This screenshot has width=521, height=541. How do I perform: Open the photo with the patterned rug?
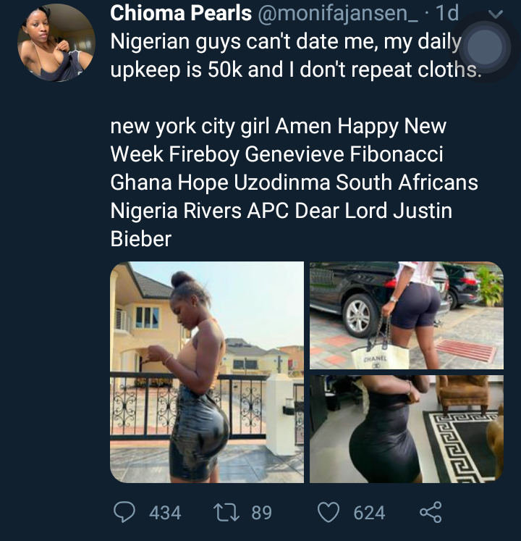pos(406,429)
